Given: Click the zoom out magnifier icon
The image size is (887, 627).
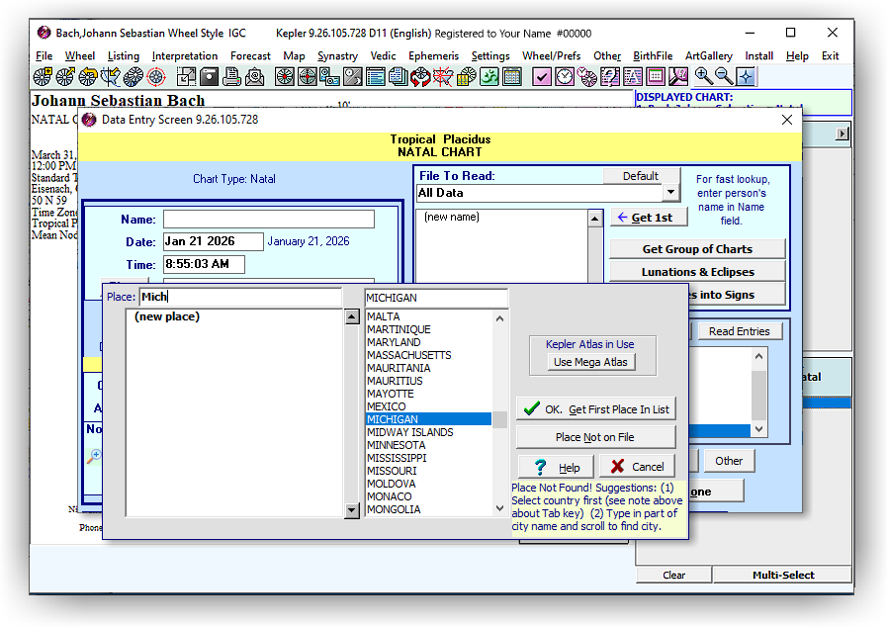Looking at the screenshot, I should click(724, 77).
